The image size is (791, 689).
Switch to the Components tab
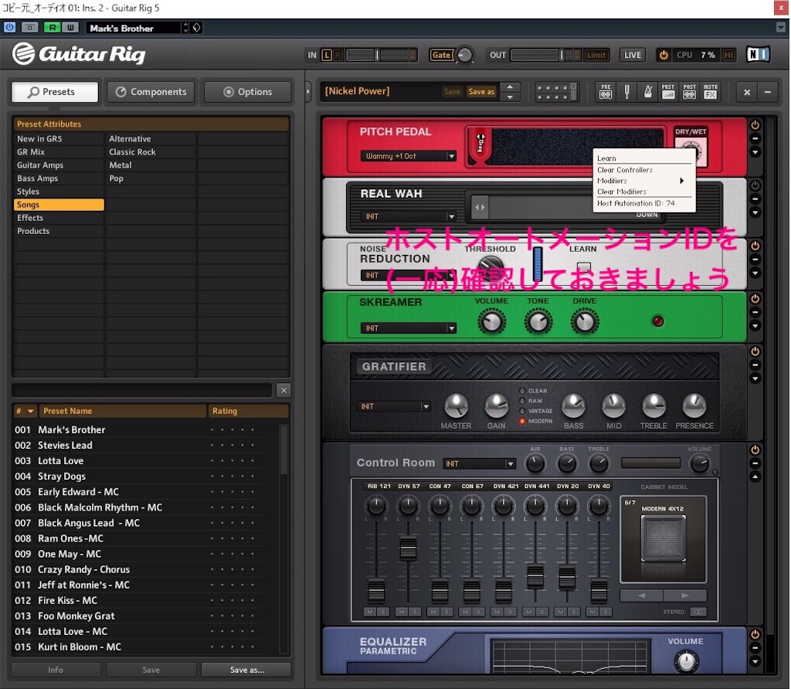point(151,92)
